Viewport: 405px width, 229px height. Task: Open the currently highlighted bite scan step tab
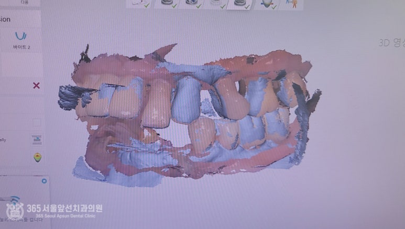pyautogui.click(x=242, y=3)
